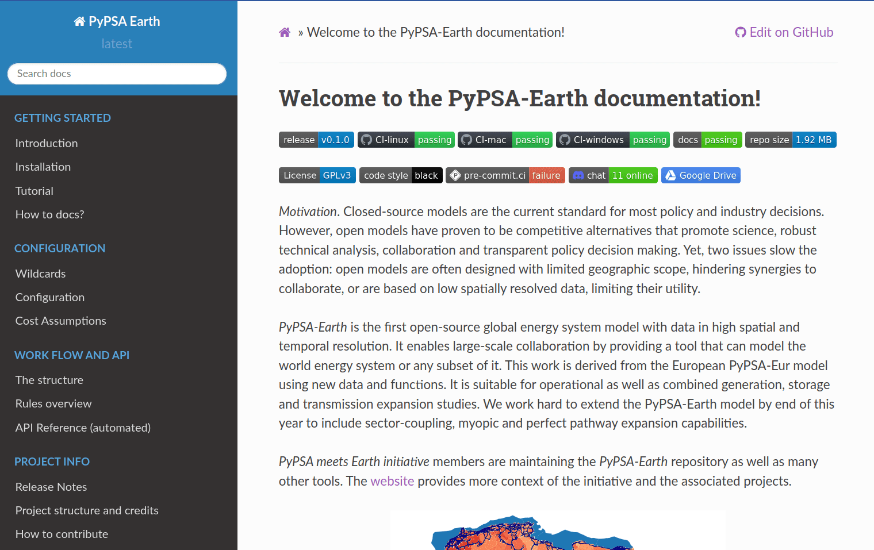Click the 'latest' version label
874x550 pixels.
pyautogui.click(x=117, y=44)
